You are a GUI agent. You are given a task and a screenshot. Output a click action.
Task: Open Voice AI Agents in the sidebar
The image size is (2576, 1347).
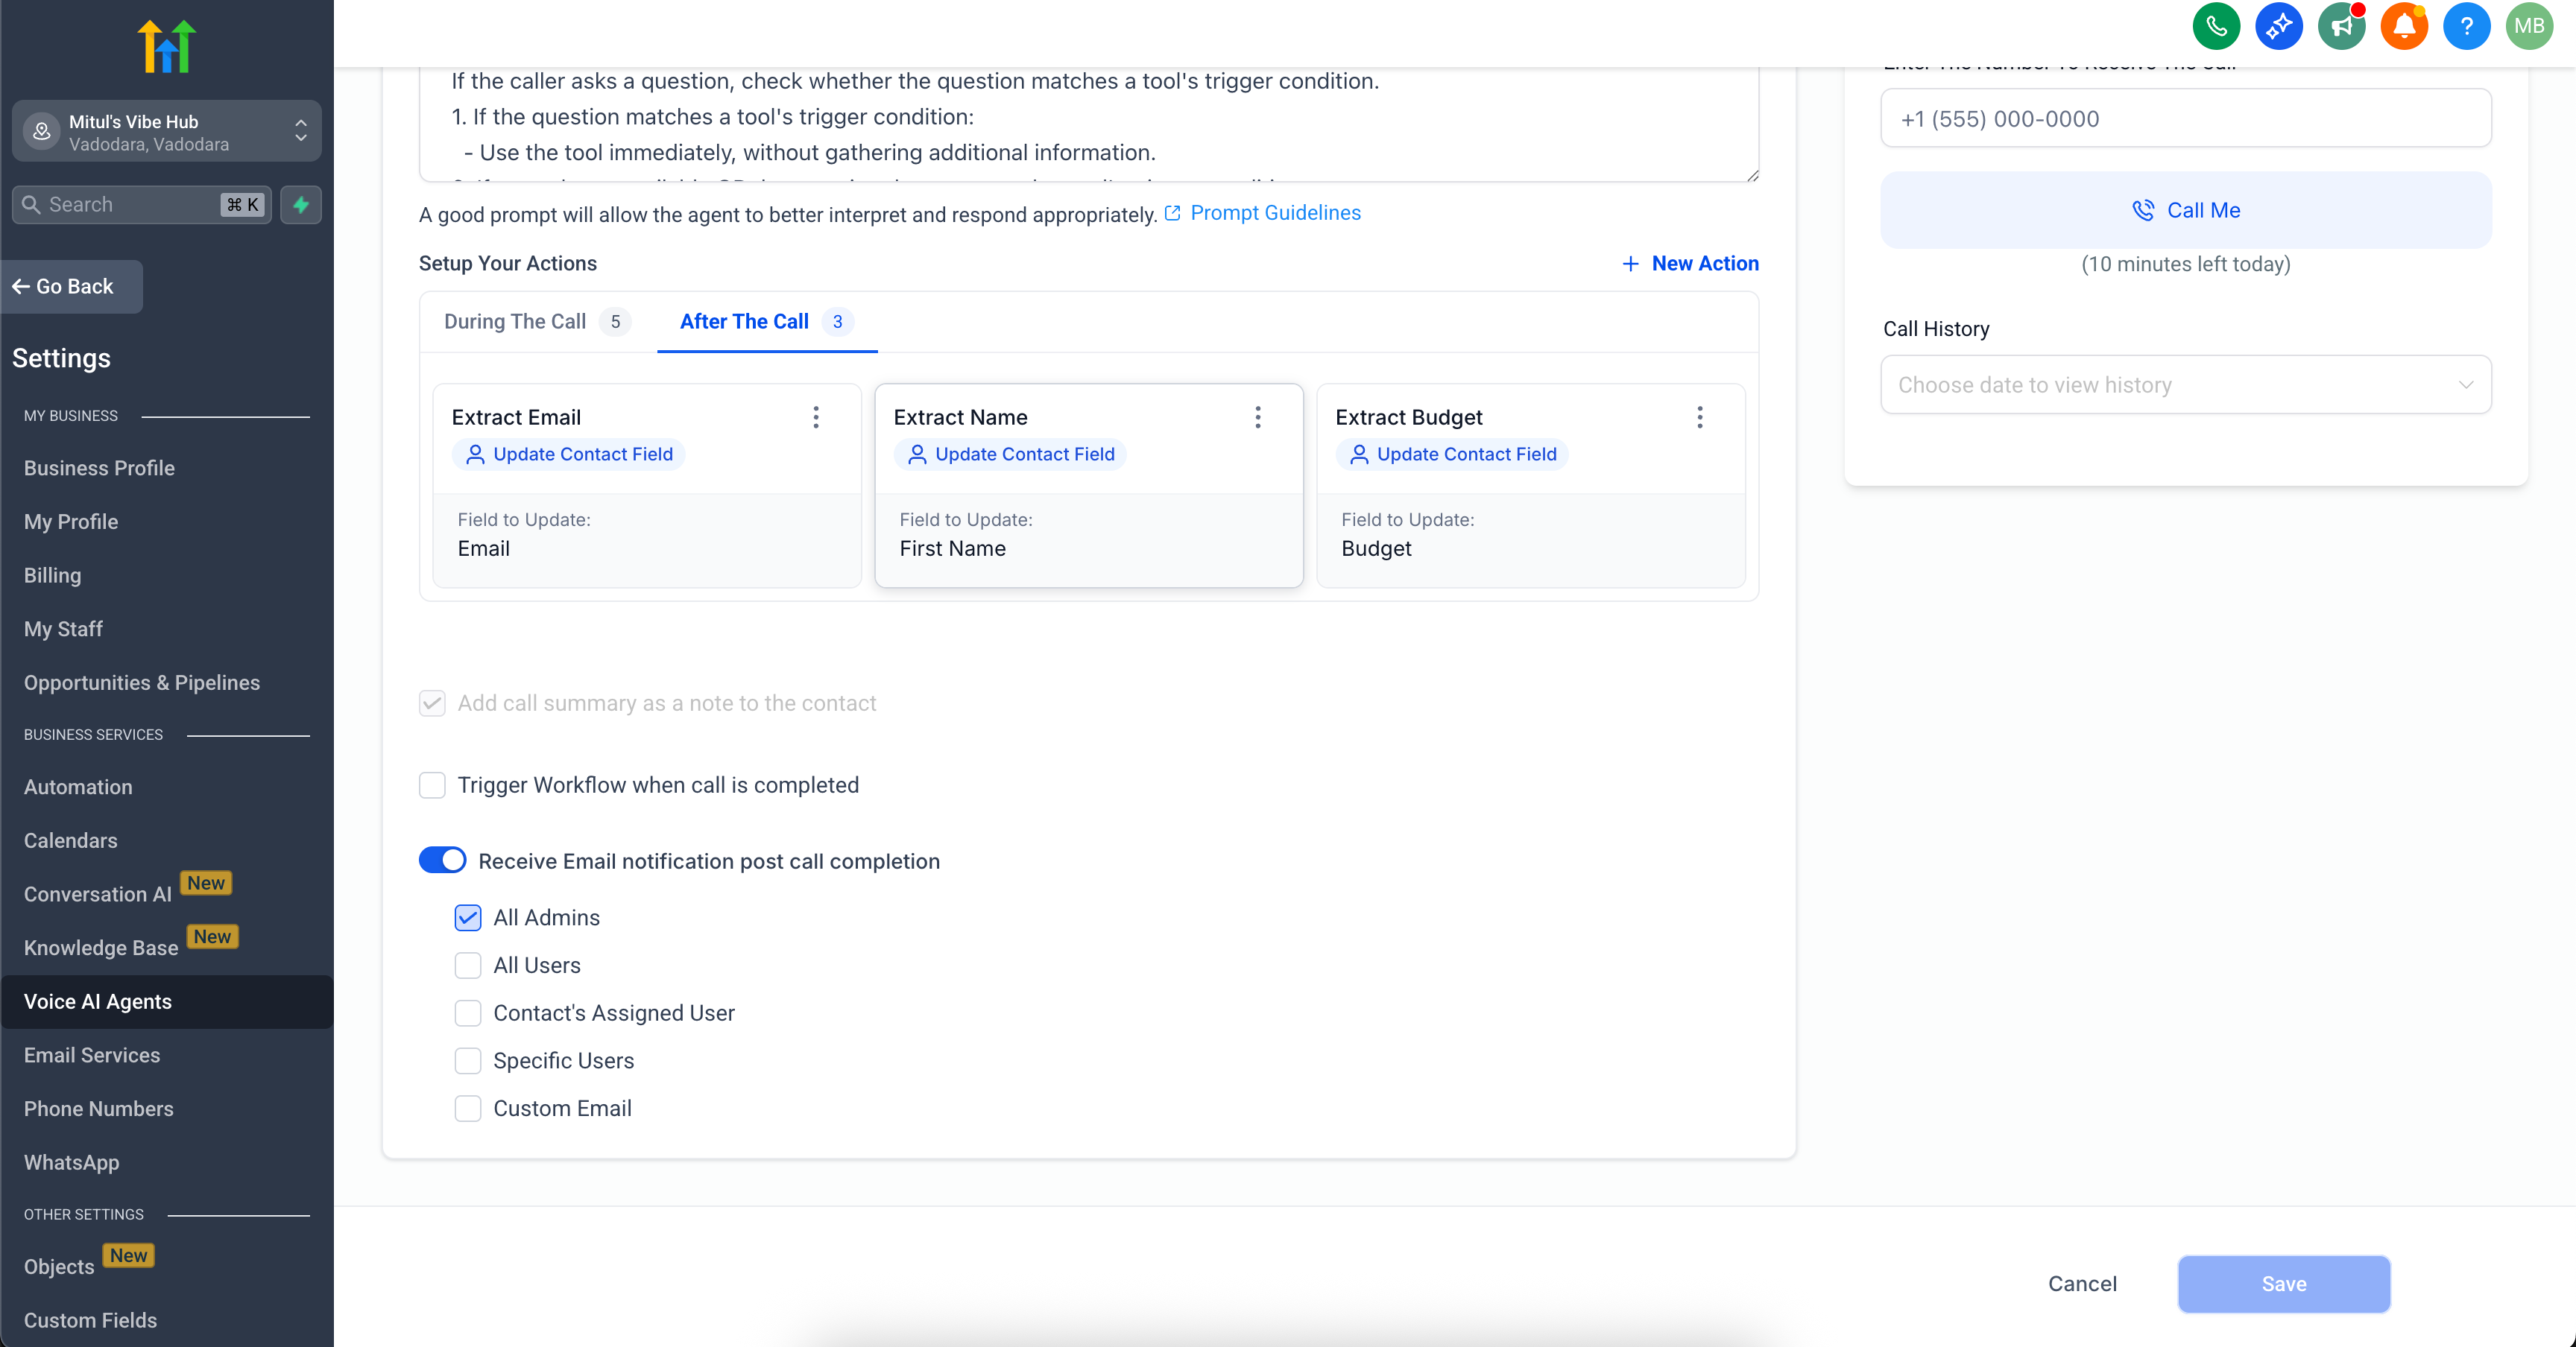pos(98,1001)
